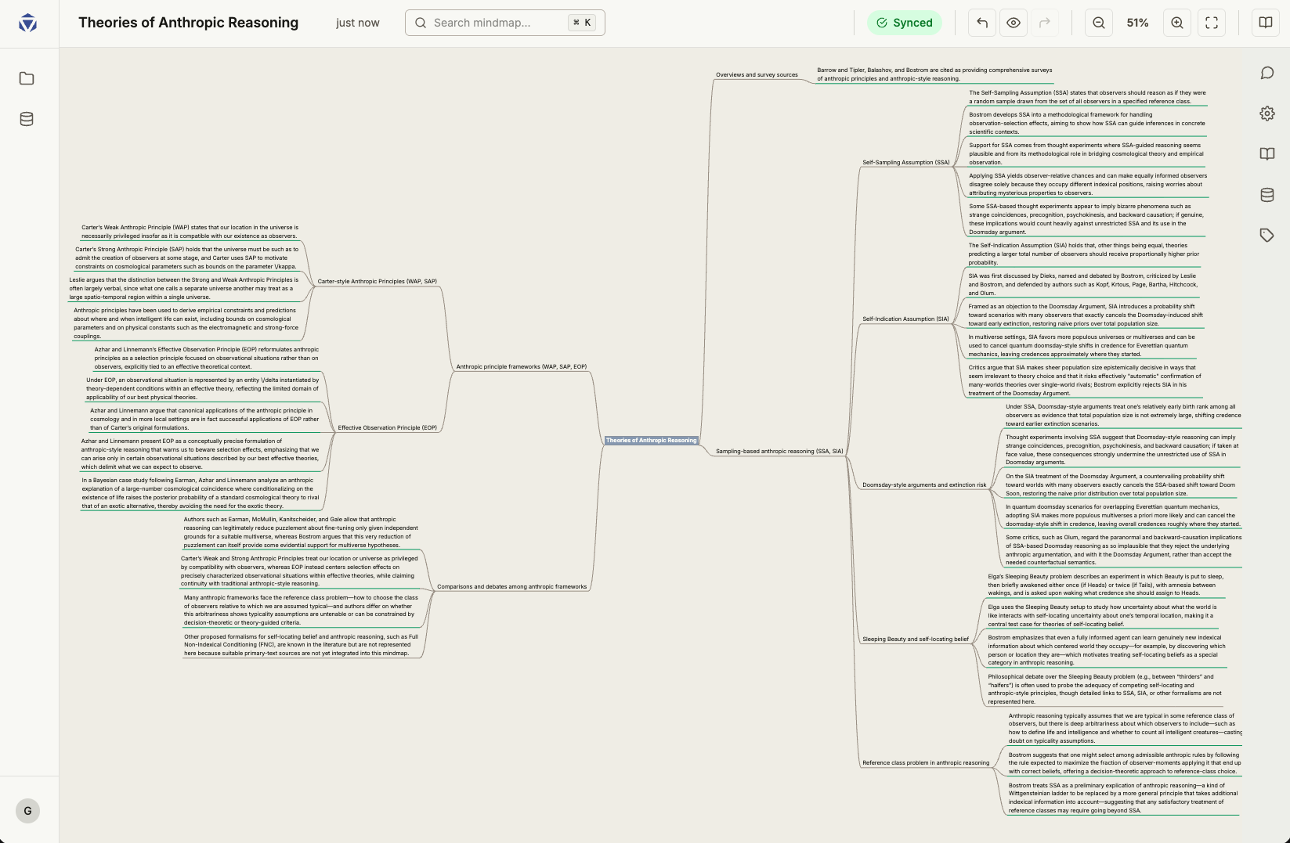The image size is (1290, 843).
Task: Click leaf 'Under SSA, Doomsday-style arguments treat'
Action: (x=1123, y=416)
